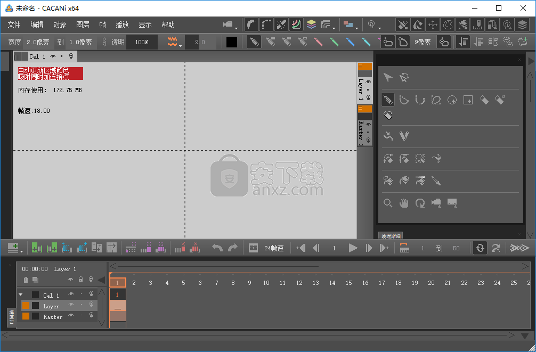Screen dimensions: 536x352
Task: Click the triangle collapsing timeline layer panel
Action: coord(101,280)
